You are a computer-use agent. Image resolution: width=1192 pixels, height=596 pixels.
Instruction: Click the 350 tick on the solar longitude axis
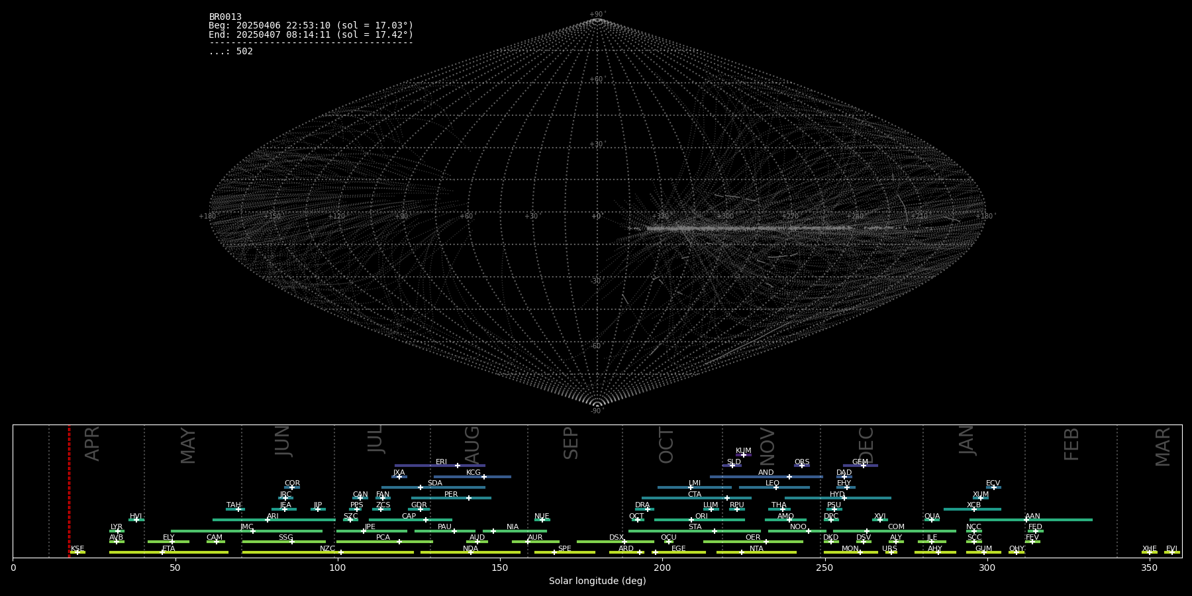point(1149,568)
